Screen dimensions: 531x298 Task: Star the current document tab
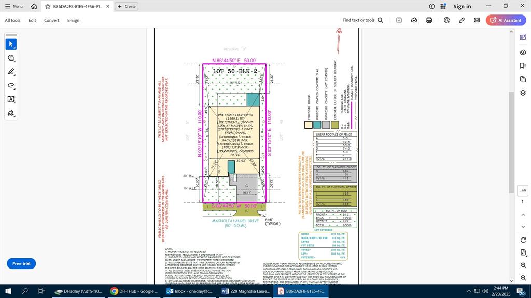[48, 6]
